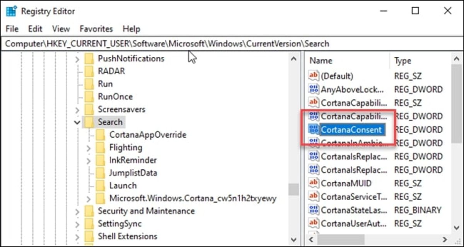Select the JumplistData key label

click(133, 173)
